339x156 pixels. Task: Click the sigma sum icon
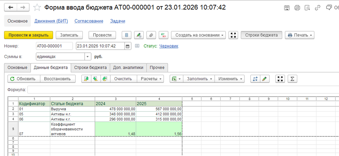292,79
